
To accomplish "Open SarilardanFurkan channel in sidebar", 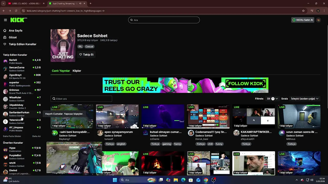I will [22, 114].
